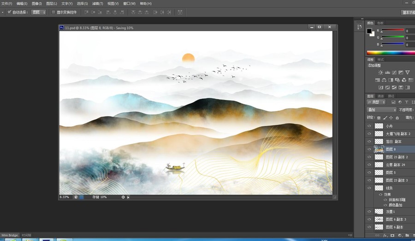The width and height of the screenshot is (415, 241).
Task: Add a Curves adjustment layer
Action: tap(394, 72)
